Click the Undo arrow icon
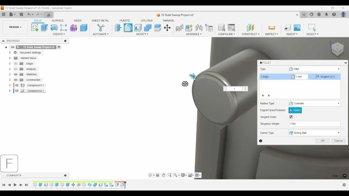The image size is (349, 196). pyautogui.click(x=29, y=15)
